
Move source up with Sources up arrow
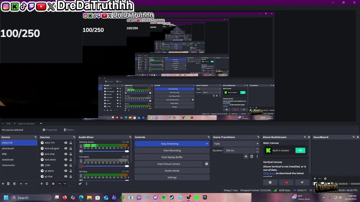point(59,184)
